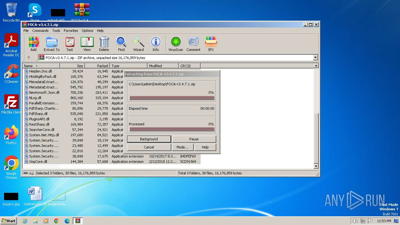The image size is (400, 225).
Task: Cancel the extraction
Action: pos(149,147)
